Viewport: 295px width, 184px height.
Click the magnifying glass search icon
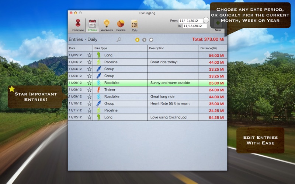click(x=119, y=40)
